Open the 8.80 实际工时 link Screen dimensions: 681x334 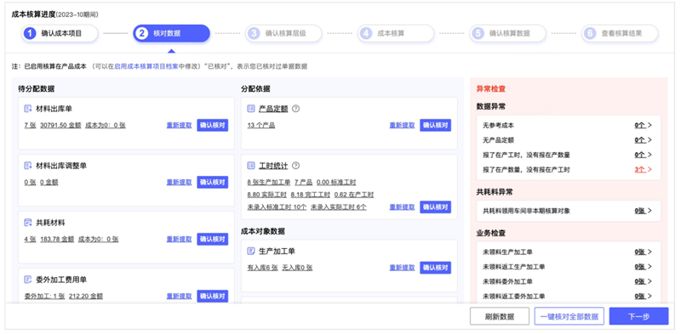[x=266, y=195]
